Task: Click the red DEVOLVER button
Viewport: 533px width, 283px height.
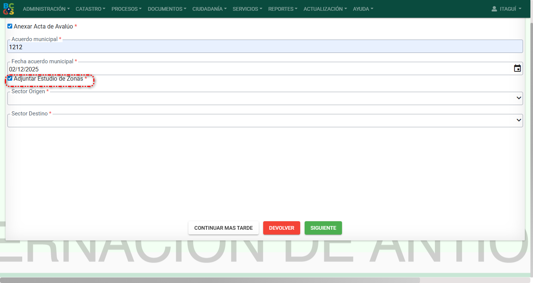Action: click(x=281, y=228)
